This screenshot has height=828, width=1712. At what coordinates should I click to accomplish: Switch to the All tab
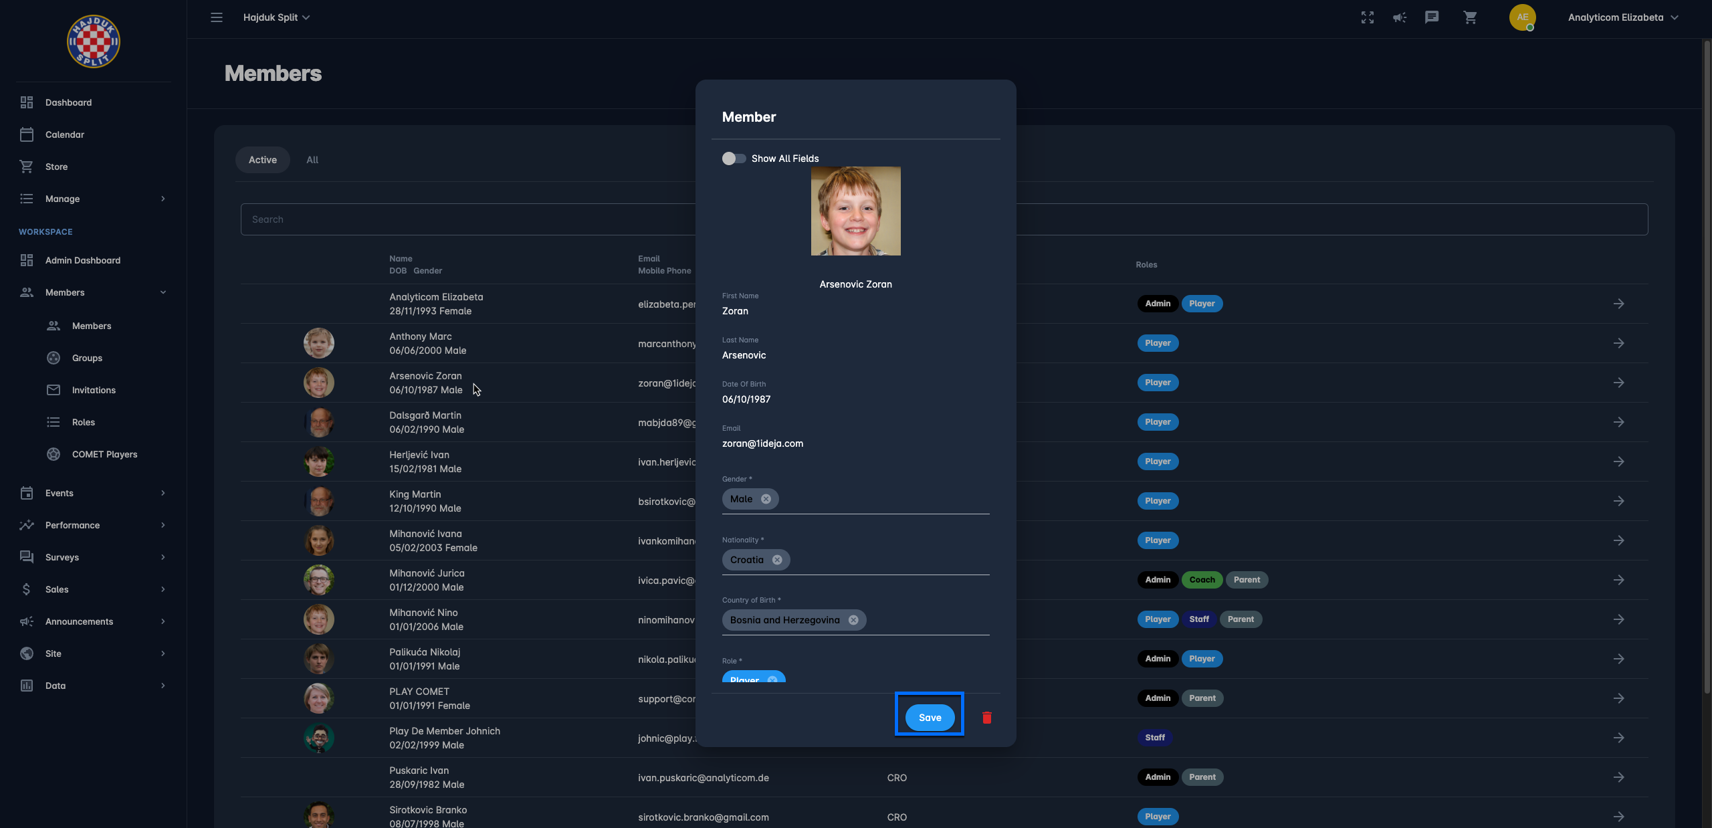click(x=312, y=160)
